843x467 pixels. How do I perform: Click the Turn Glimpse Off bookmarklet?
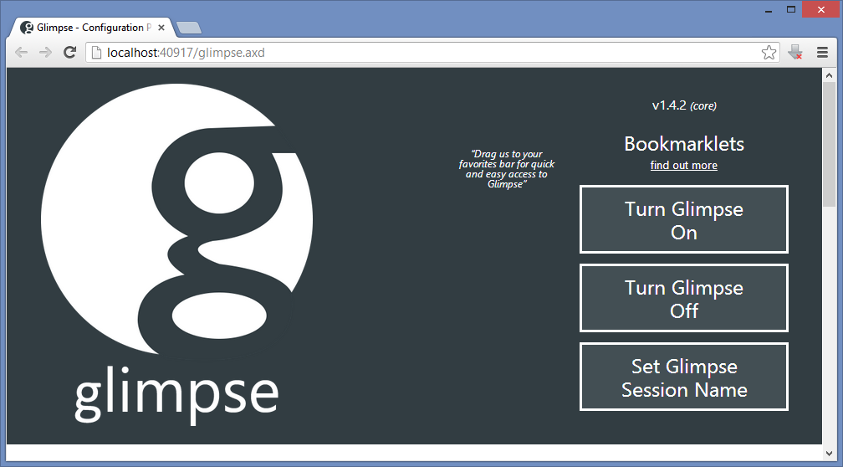[684, 298]
